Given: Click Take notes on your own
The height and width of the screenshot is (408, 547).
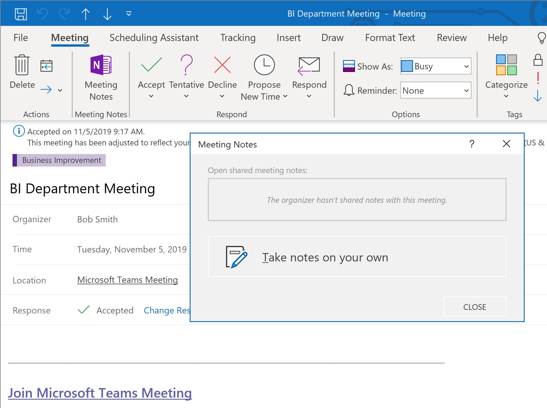Looking at the screenshot, I should click(357, 257).
